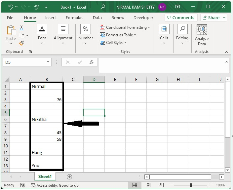Collapse the ribbon with the chevron
The image size is (233, 190).
(x=226, y=52)
